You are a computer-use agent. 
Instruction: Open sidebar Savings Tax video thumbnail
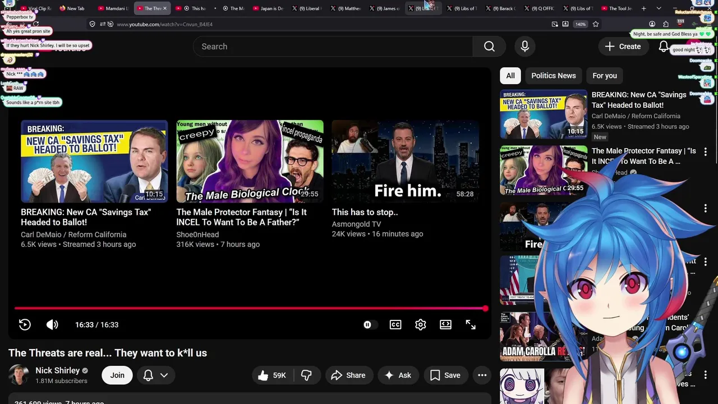(x=543, y=114)
